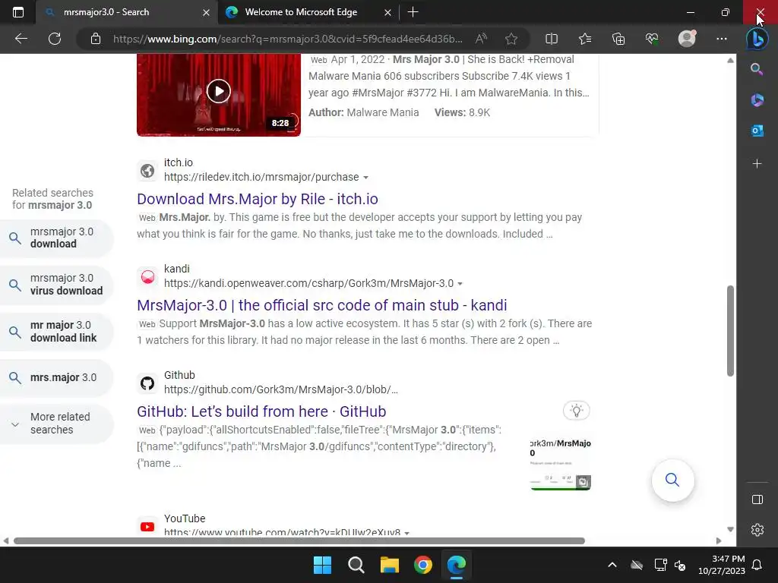Expand the itch.io URL dropdown arrow
Image resolution: width=778 pixels, height=583 pixels.
[365, 178]
